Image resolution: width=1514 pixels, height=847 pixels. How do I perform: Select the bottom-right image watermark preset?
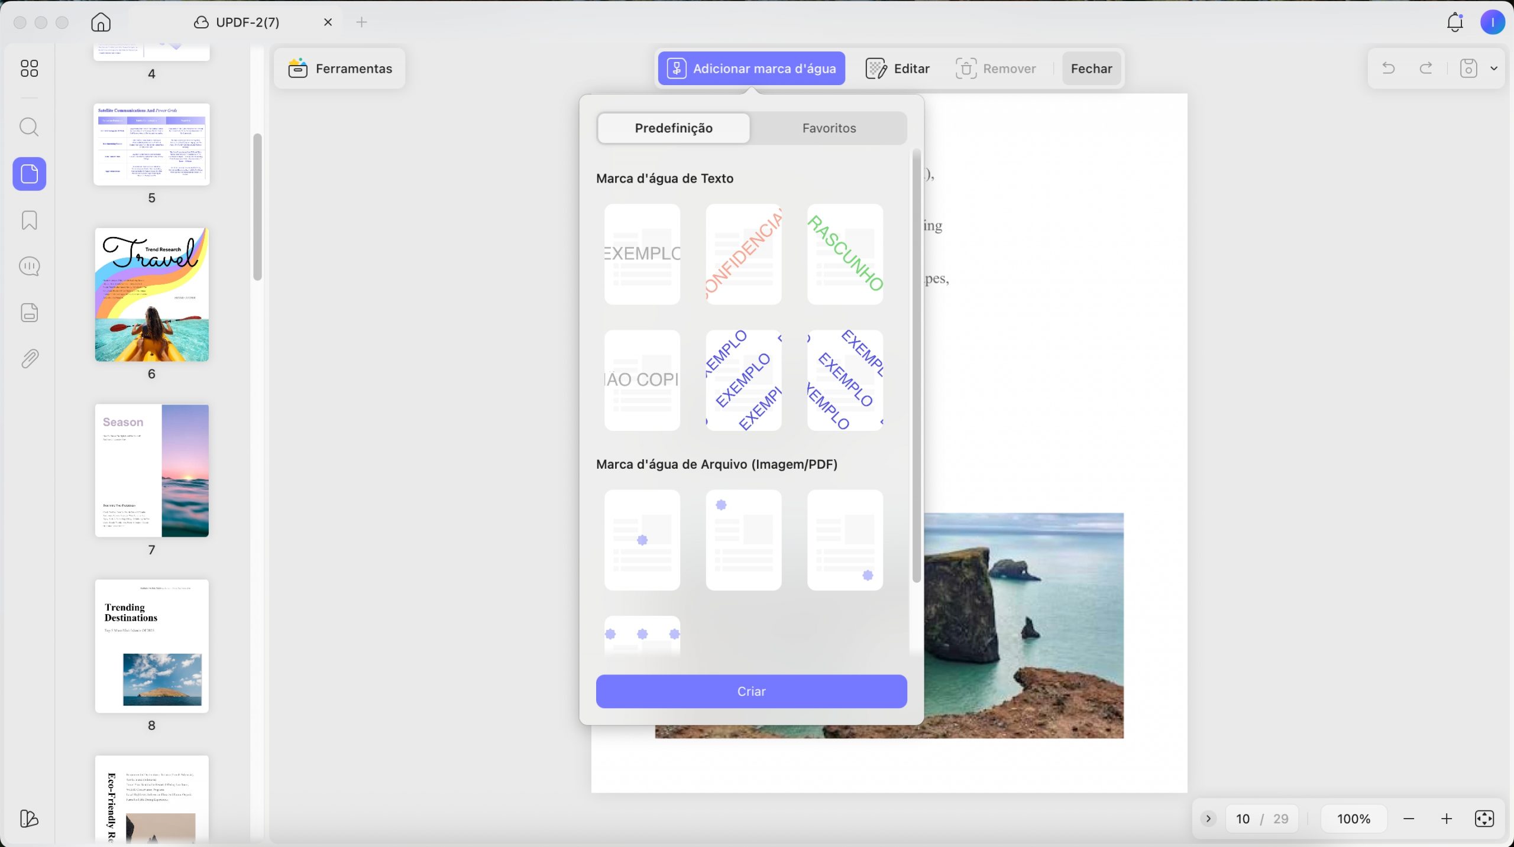pyautogui.click(x=845, y=540)
